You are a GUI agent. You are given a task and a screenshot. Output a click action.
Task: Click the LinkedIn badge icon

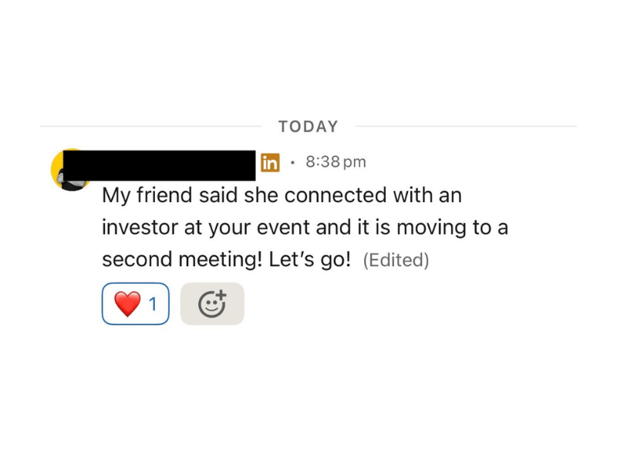tap(270, 163)
